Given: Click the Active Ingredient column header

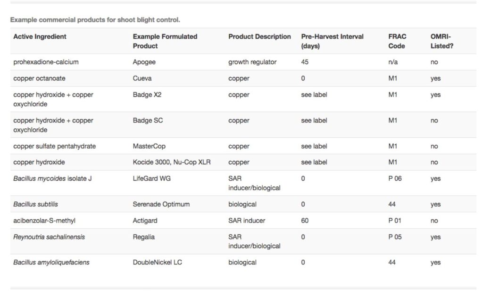Looking at the screenshot, I should (40, 37).
